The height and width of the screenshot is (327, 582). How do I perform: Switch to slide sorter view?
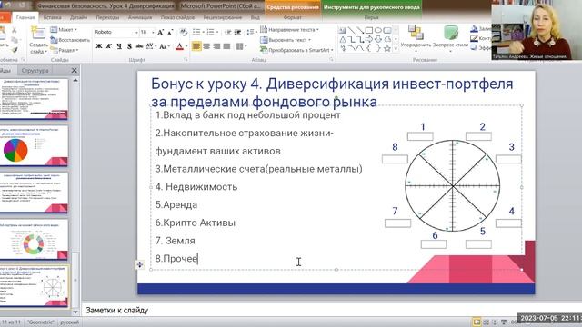(486, 322)
